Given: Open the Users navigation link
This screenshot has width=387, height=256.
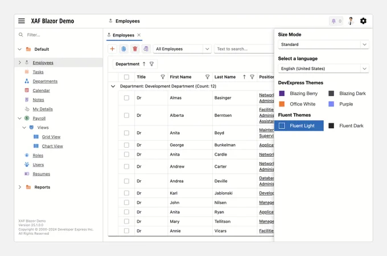Looking at the screenshot, I should click(x=38, y=165).
